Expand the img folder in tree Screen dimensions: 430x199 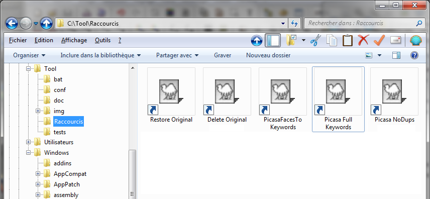tap(38, 111)
